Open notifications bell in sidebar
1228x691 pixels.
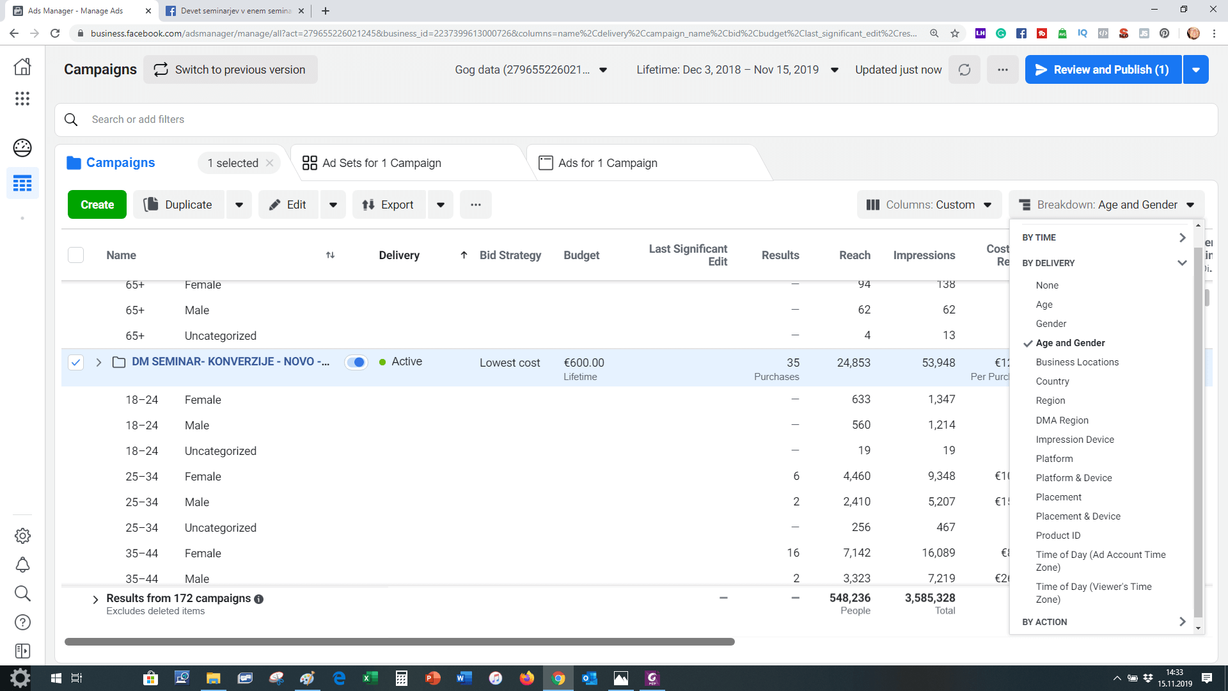point(22,565)
